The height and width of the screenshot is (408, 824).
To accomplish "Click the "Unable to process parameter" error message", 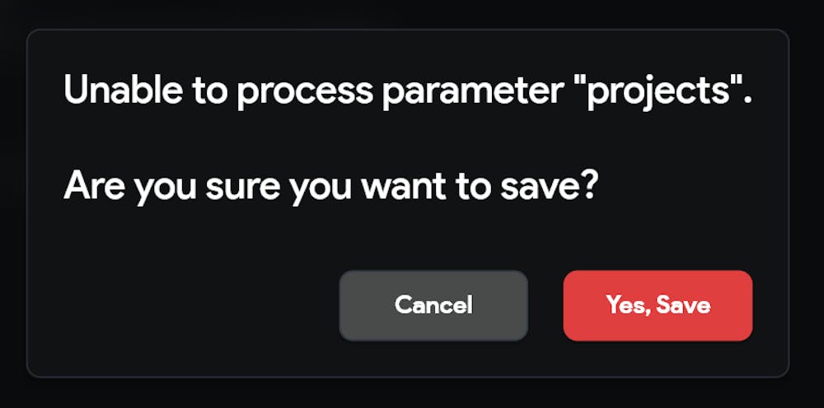I will [x=408, y=90].
